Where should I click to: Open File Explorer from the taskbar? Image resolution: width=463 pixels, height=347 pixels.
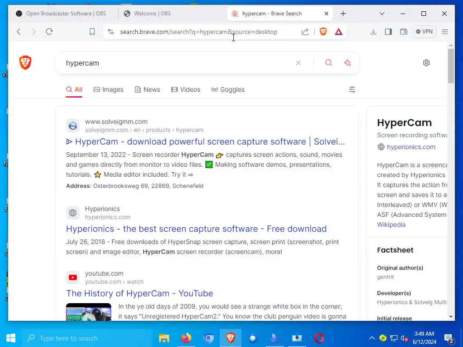point(164,338)
